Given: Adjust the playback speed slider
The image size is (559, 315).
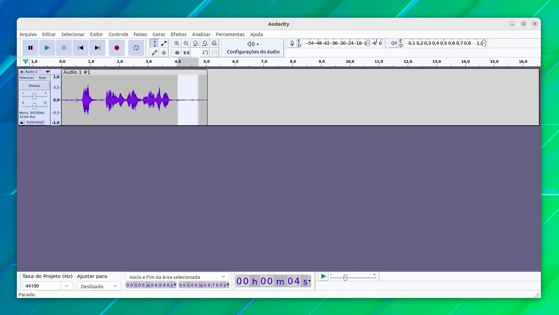Looking at the screenshot, I should [x=345, y=277].
